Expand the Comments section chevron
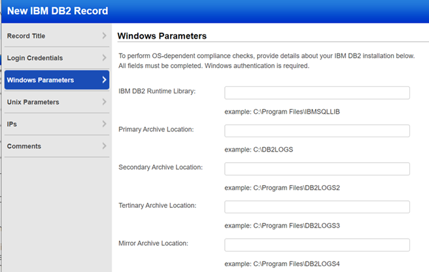The image size is (429, 272). coord(104,146)
